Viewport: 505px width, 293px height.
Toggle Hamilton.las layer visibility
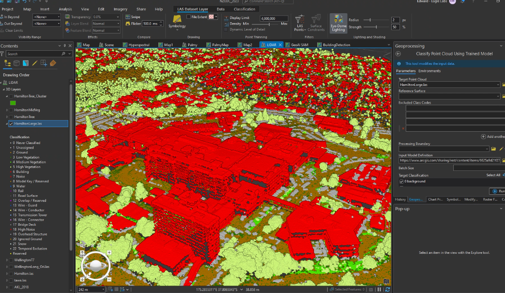(x=11, y=274)
